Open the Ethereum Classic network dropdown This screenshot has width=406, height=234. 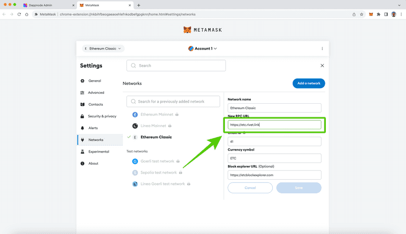point(103,48)
